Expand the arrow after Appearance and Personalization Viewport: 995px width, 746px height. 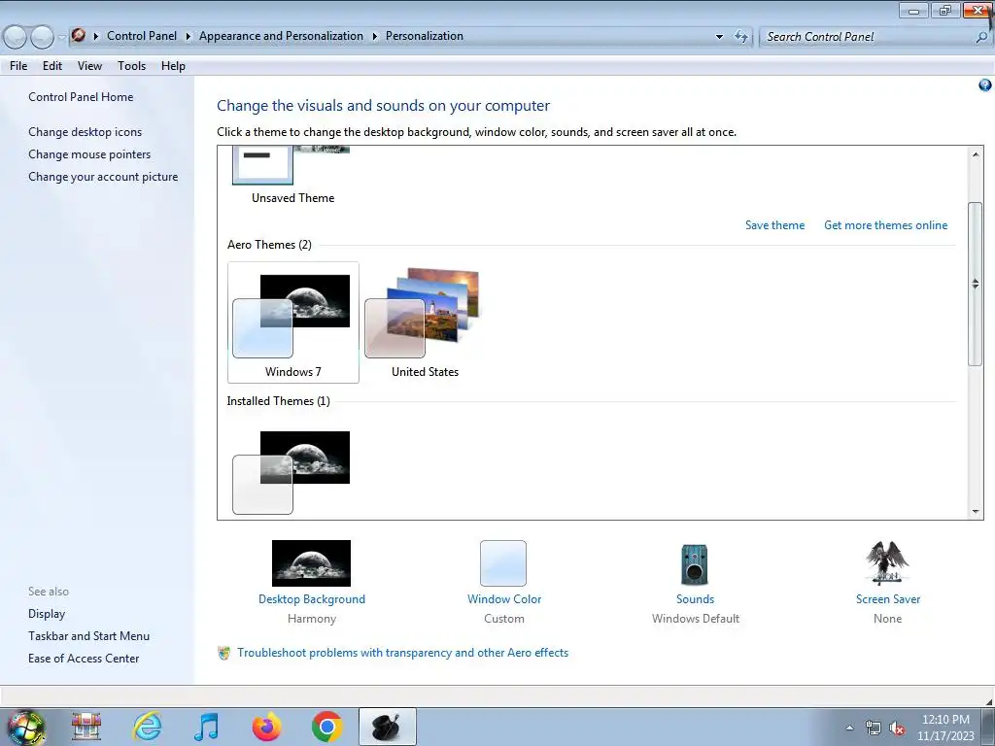point(374,36)
